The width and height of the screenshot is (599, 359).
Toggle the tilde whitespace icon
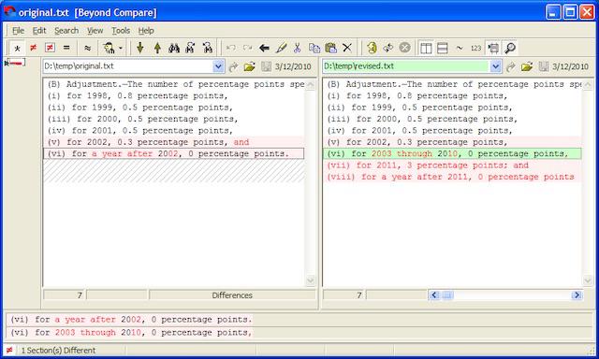click(460, 48)
